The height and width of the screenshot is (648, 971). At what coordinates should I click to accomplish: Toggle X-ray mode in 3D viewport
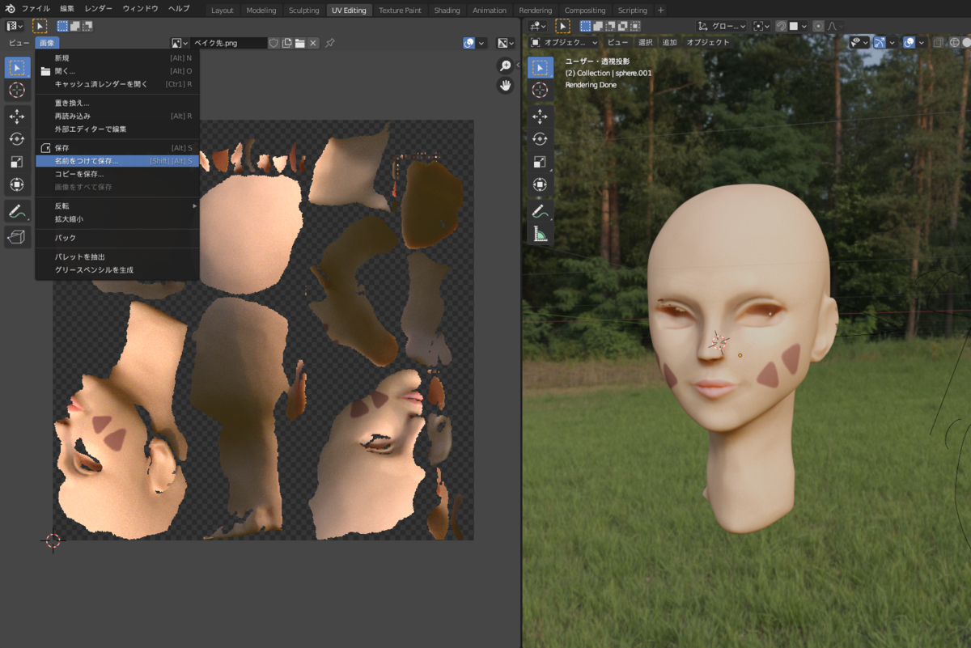[939, 42]
